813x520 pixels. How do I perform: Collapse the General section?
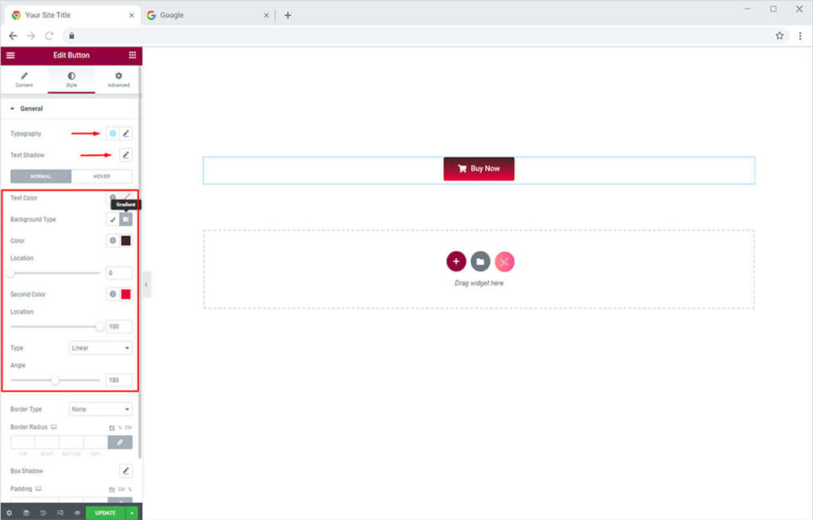click(x=13, y=109)
